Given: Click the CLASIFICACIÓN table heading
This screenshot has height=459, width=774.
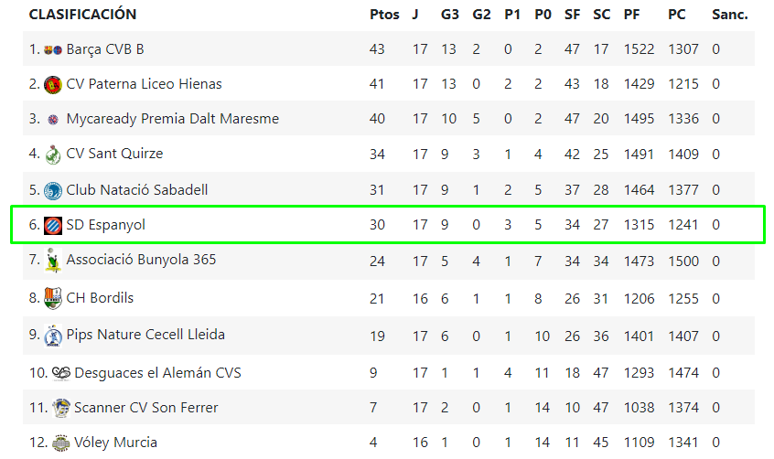Looking at the screenshot, I should tap(82, 15).
